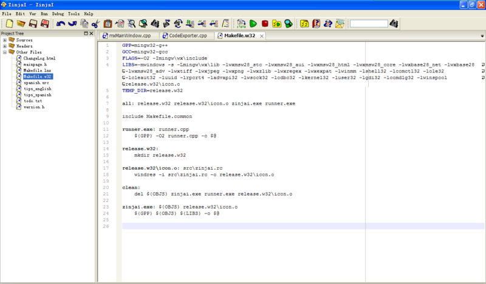
Task: Close the Makefile.w32 tab
Action: pos(262,36)
